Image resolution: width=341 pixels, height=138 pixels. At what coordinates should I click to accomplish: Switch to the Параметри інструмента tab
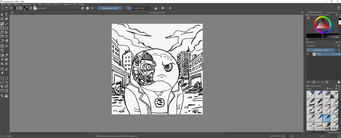pyautogui.click(x=332, y=12)
